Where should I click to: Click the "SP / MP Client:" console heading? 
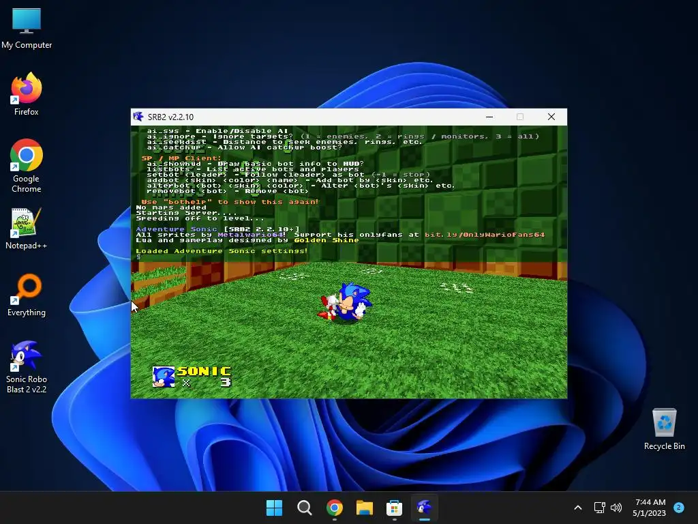[181, 158]
